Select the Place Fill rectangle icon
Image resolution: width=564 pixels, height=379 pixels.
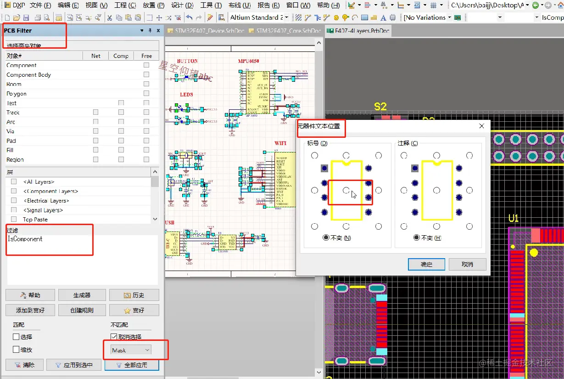pos(364,17)
